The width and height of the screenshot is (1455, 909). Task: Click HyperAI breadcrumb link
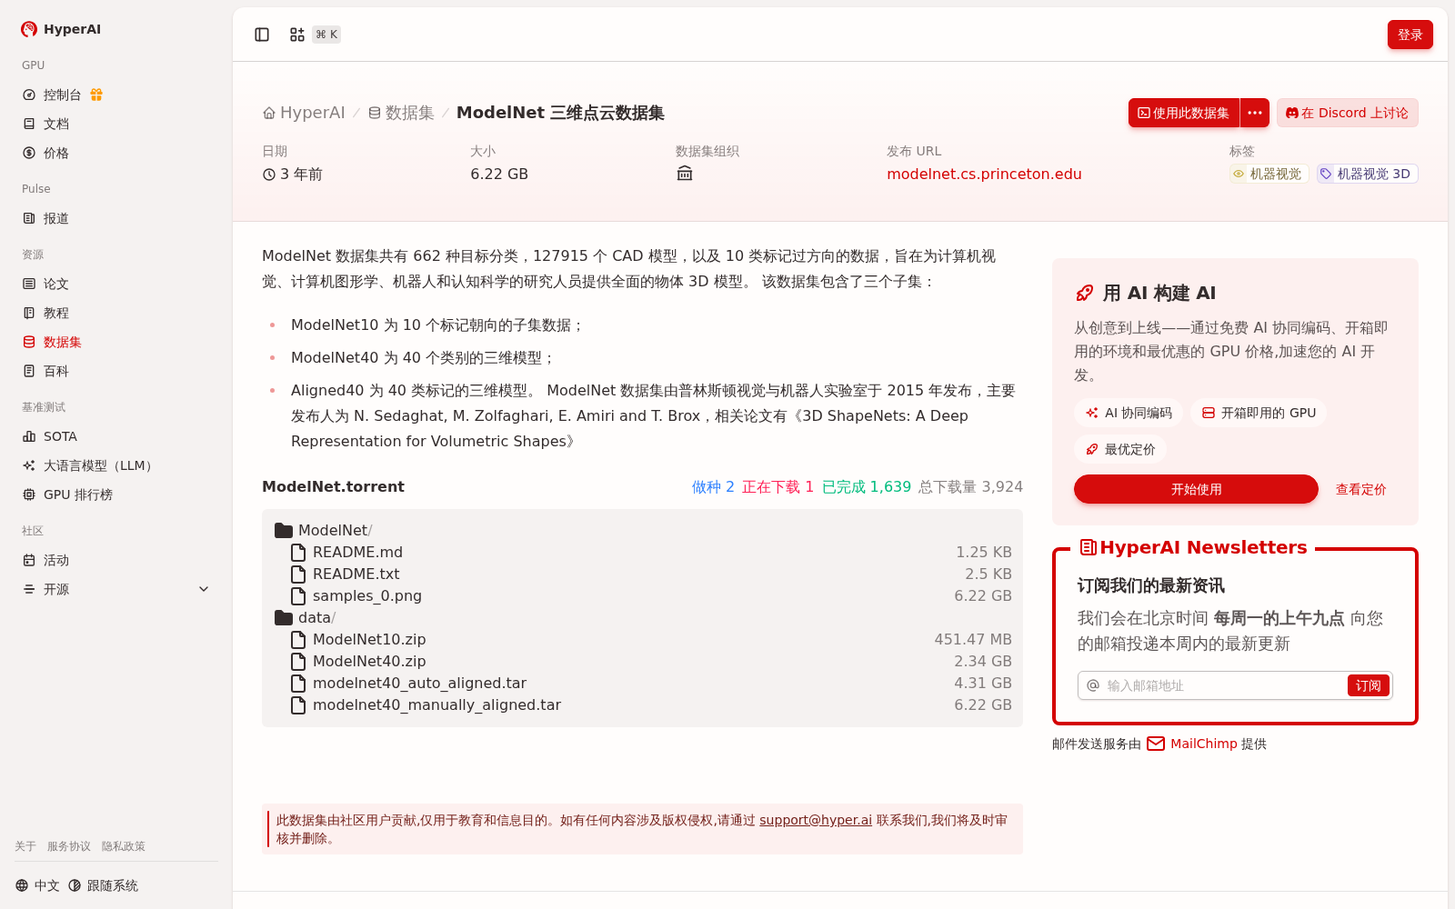tap(304, 113)
